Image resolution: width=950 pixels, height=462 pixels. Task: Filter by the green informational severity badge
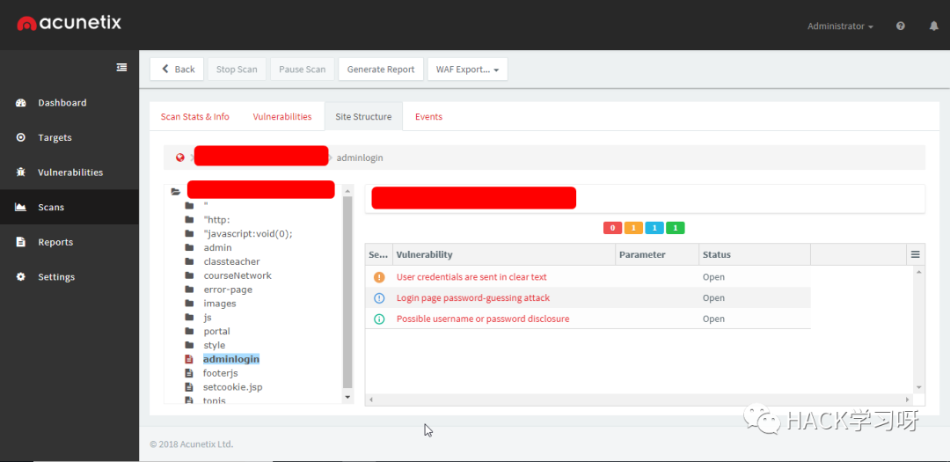coord(675,228)
